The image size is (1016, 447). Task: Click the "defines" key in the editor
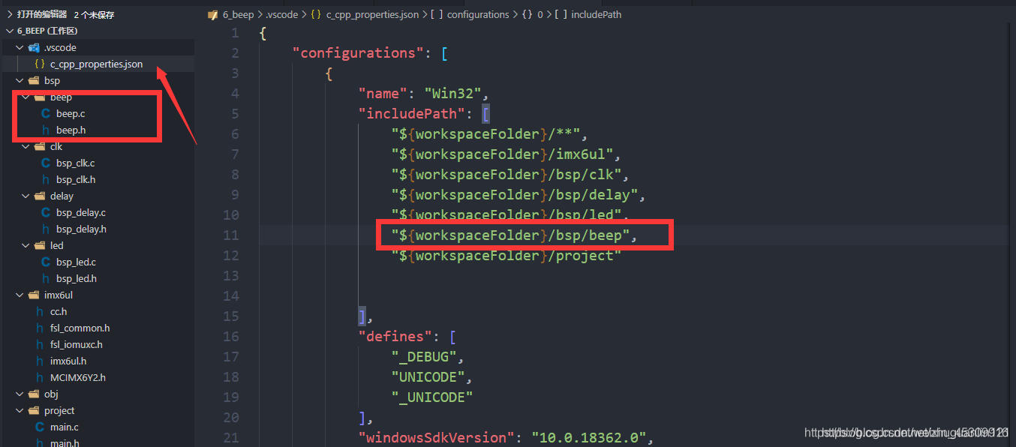coord(395,337)
